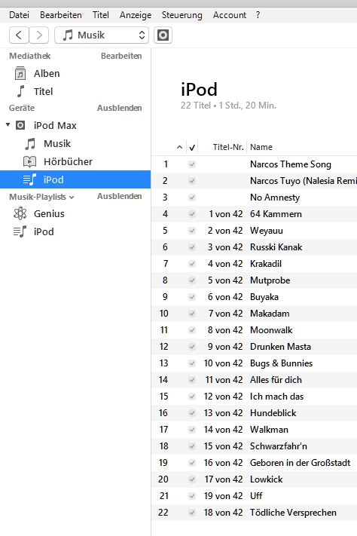This screenshot has width=357, height=536.
Task: Uncheck the checkbox for Narcos Theme Song
Action: coord(192,164)
